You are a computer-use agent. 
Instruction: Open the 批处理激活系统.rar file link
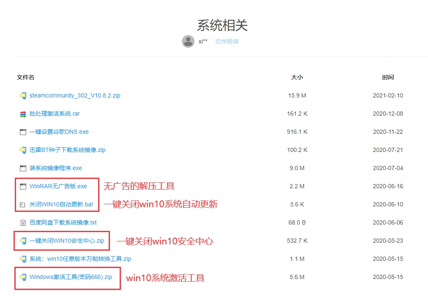(55, 114)
